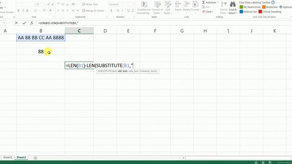Select column C header
The width and height of the screenshot is (292, 164).
79,31
